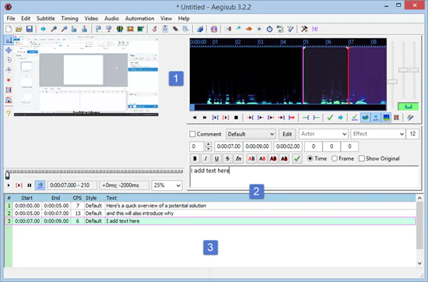The image size is (428, 282).
Task: Open the Attachments paperclip icon
Action: coord(176,29)
